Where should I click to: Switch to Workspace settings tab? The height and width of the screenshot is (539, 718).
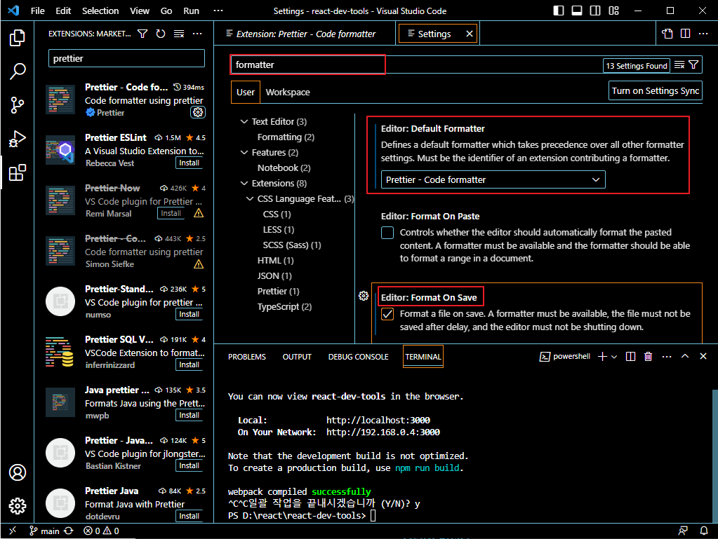(x=288, y=92)
